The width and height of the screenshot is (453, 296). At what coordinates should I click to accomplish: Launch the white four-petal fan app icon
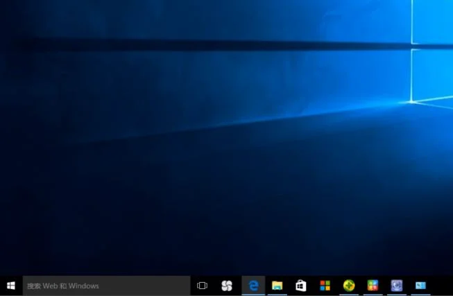tap(227, 286)
